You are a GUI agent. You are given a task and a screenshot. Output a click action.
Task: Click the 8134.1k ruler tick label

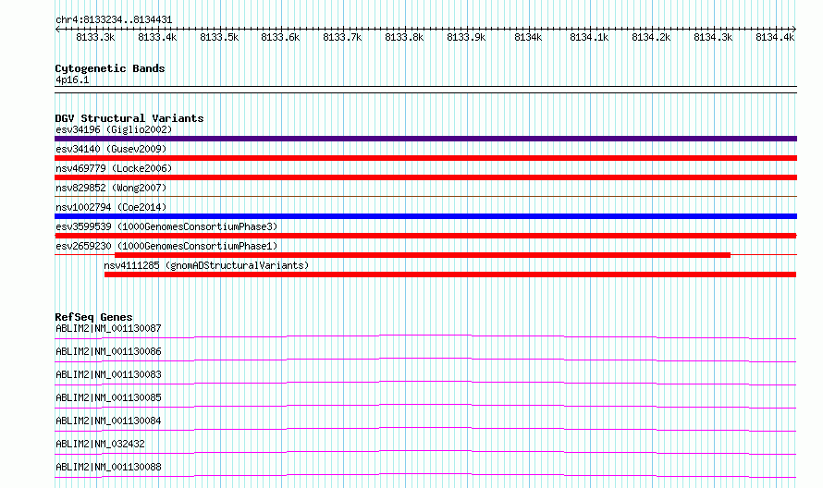point(590,38)
